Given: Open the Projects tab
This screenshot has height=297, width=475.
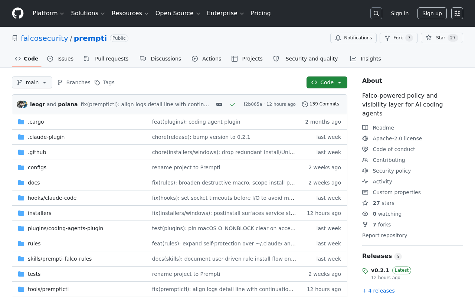Looking at the screenshot, I should pos(247,59).
